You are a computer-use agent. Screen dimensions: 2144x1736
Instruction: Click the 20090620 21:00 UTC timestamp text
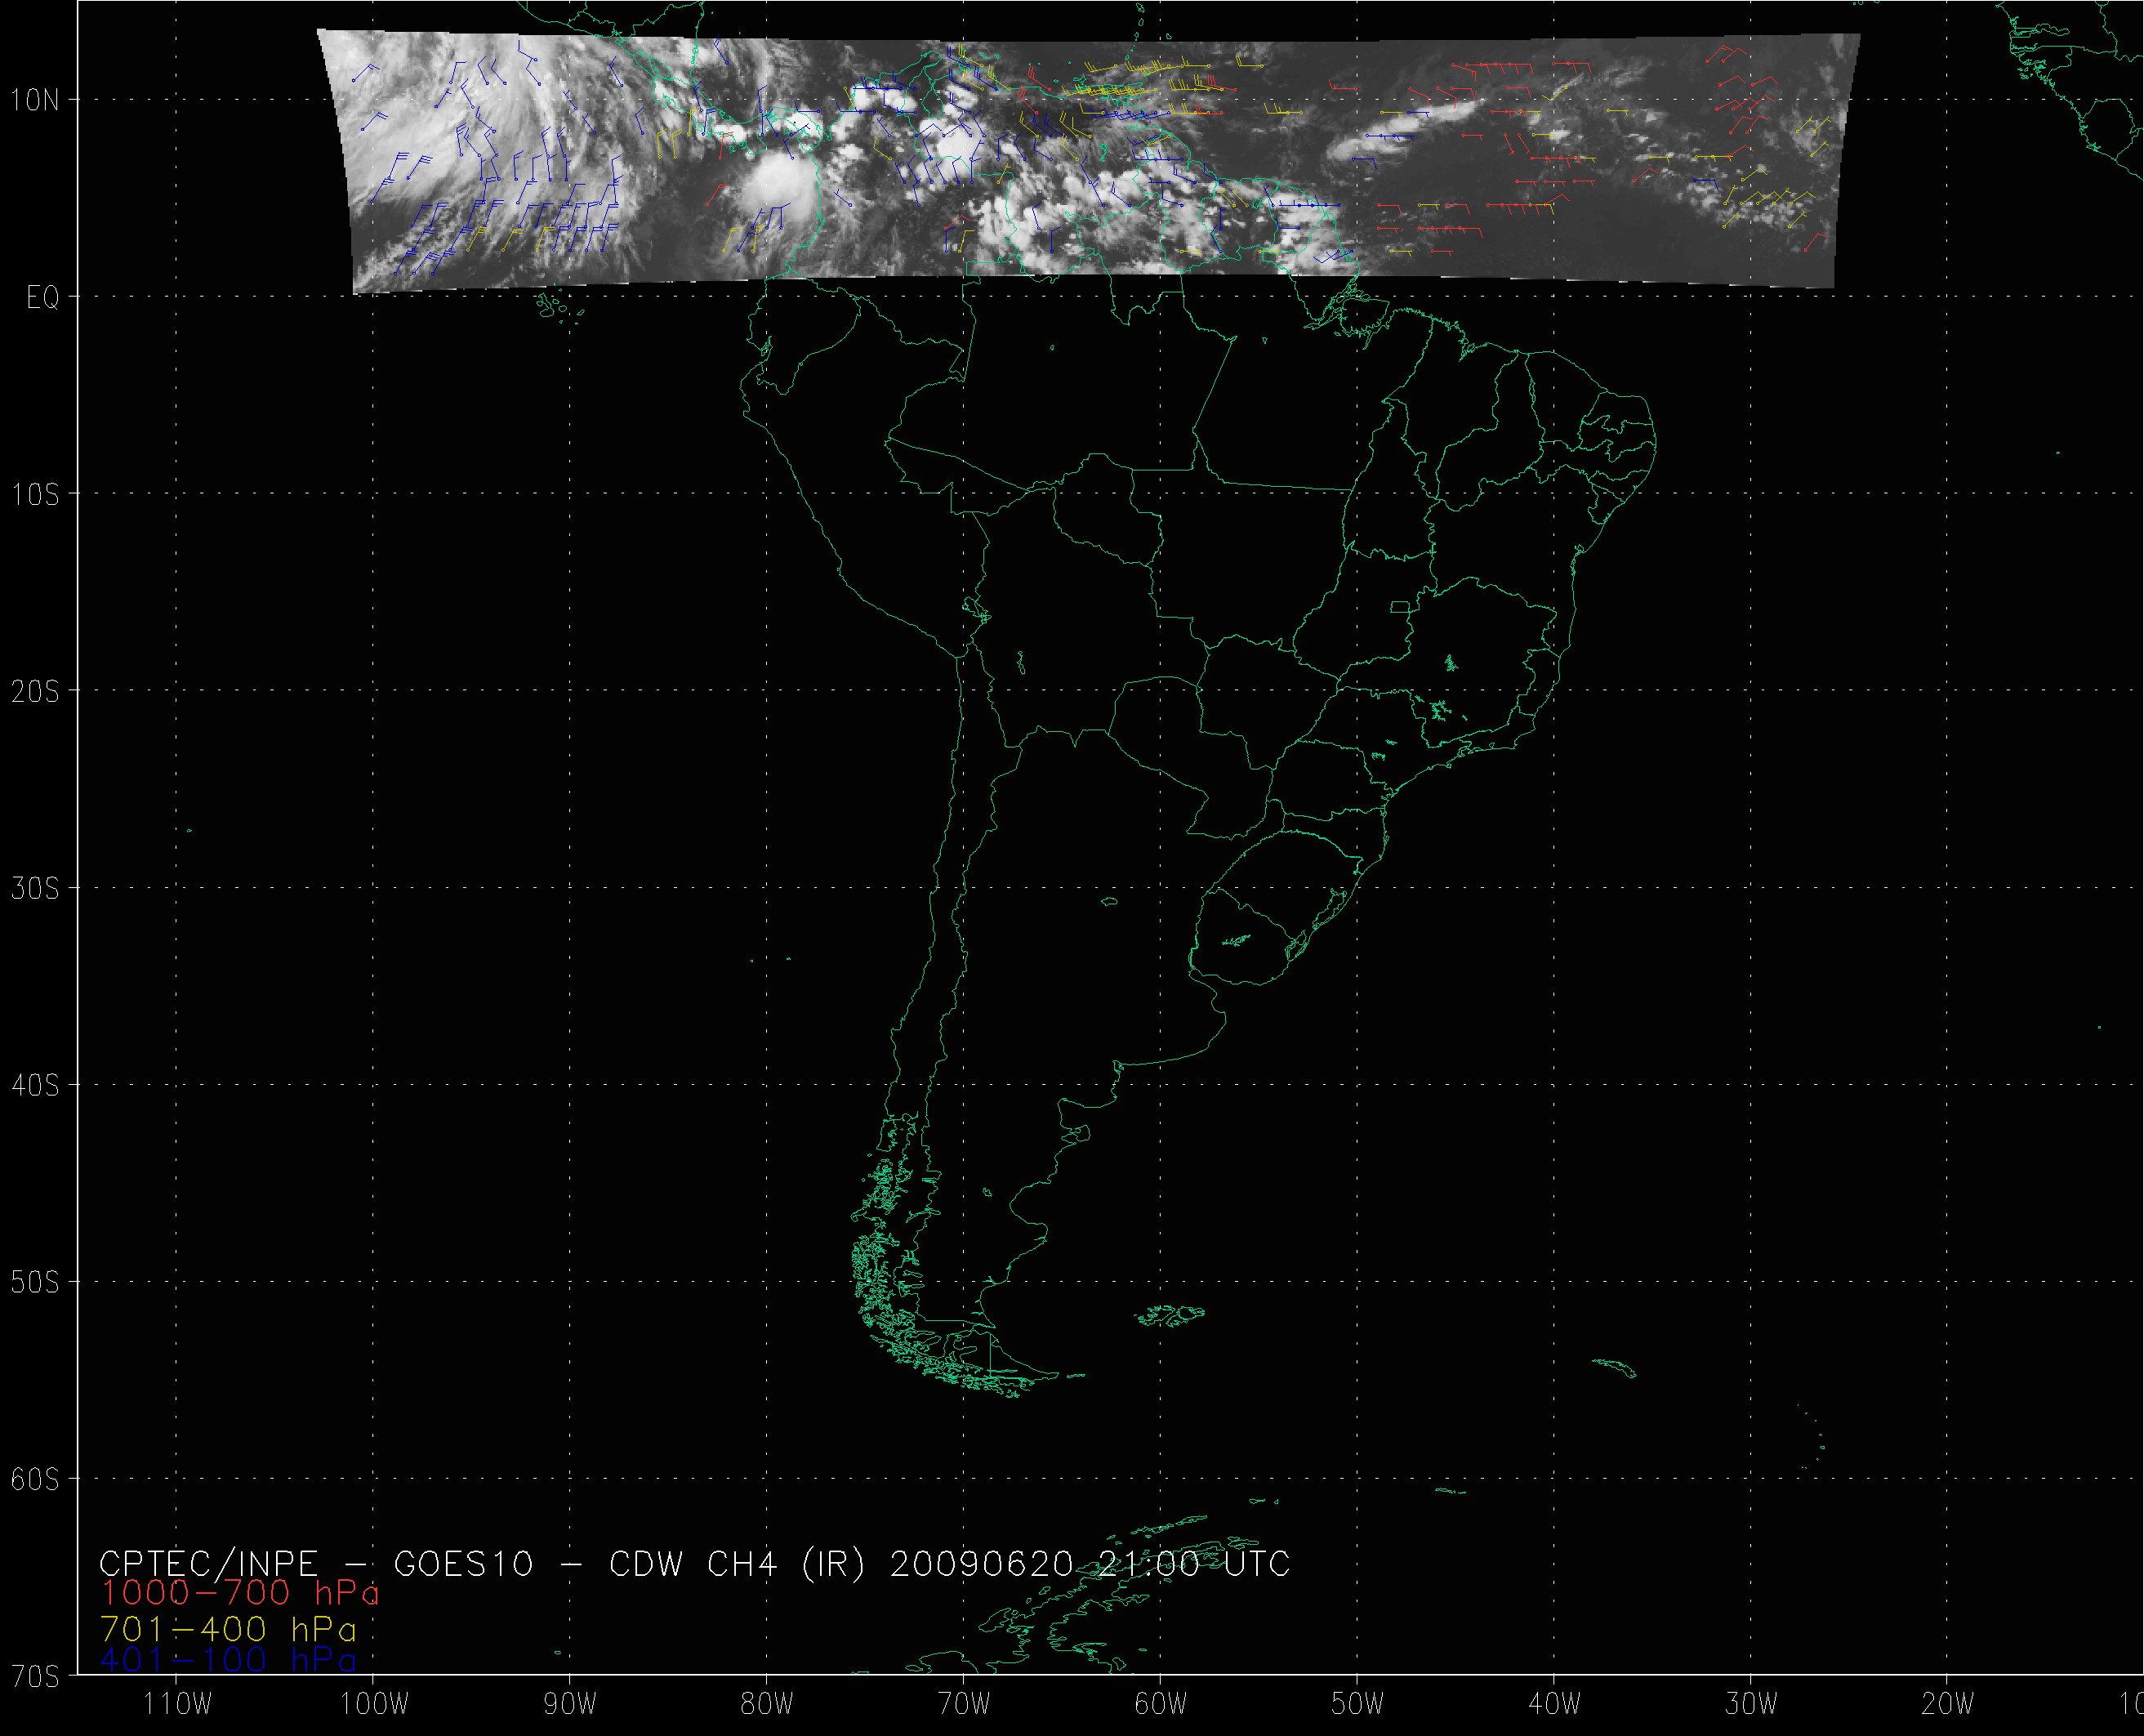(x=1090, y=1562)
